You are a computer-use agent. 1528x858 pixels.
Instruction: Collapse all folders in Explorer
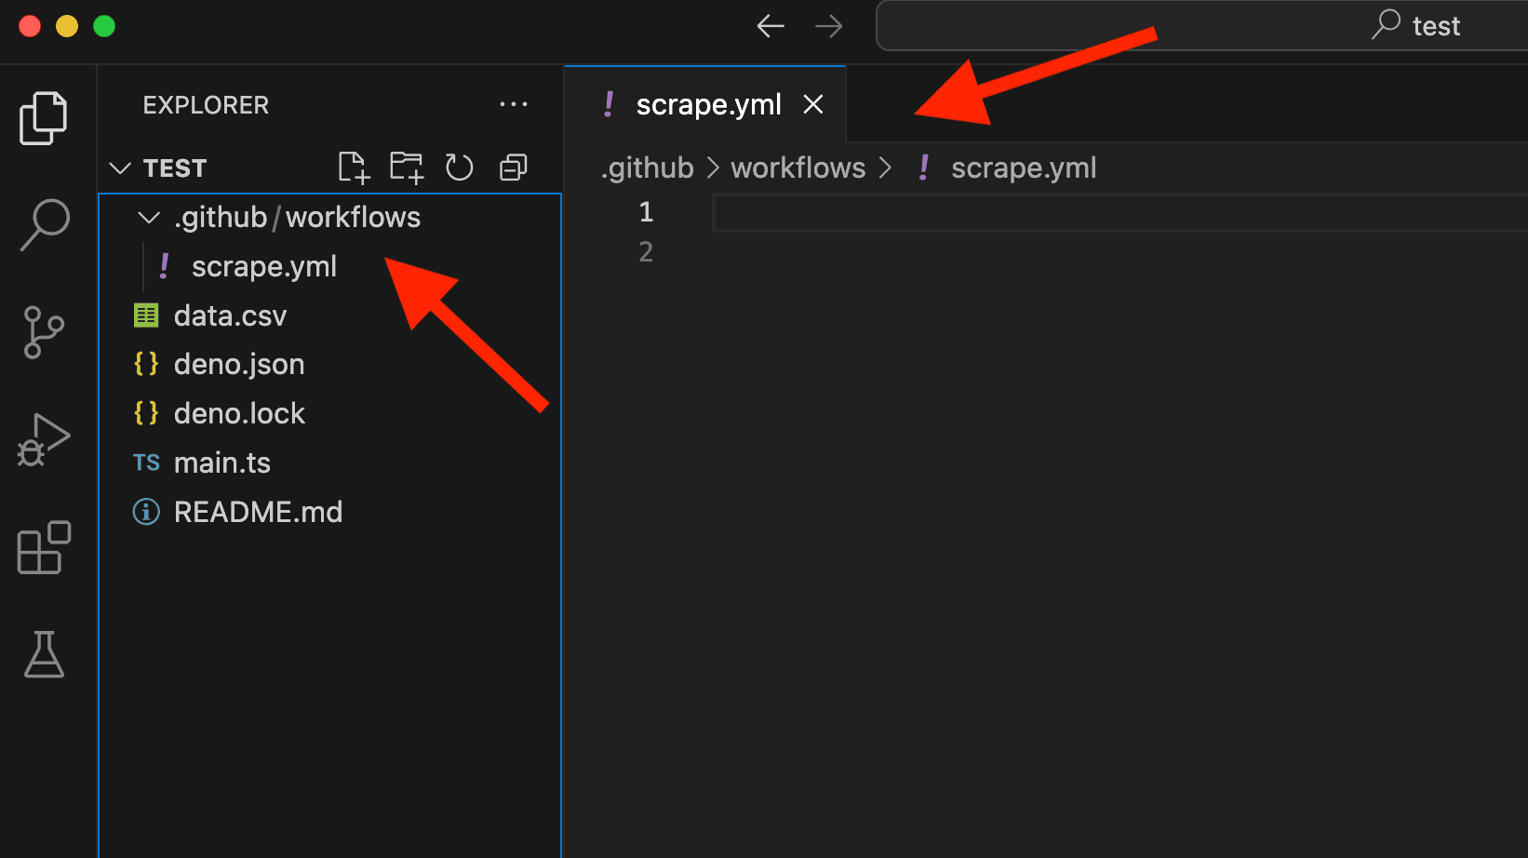click(513, 168)
